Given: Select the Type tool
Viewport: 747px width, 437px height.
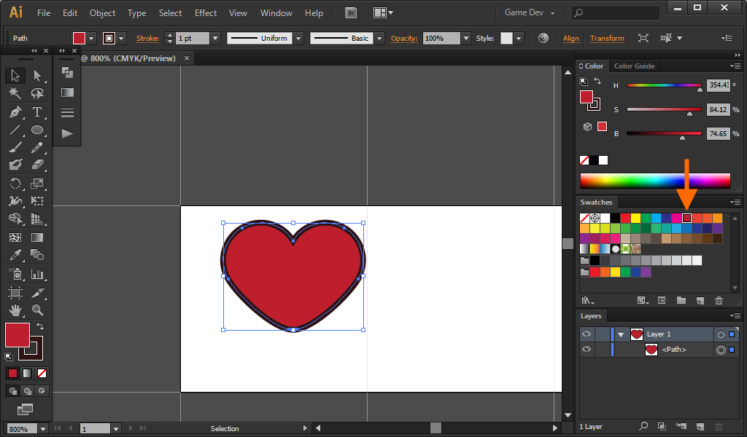Looking at the screenshot, I should click(37, 112).
